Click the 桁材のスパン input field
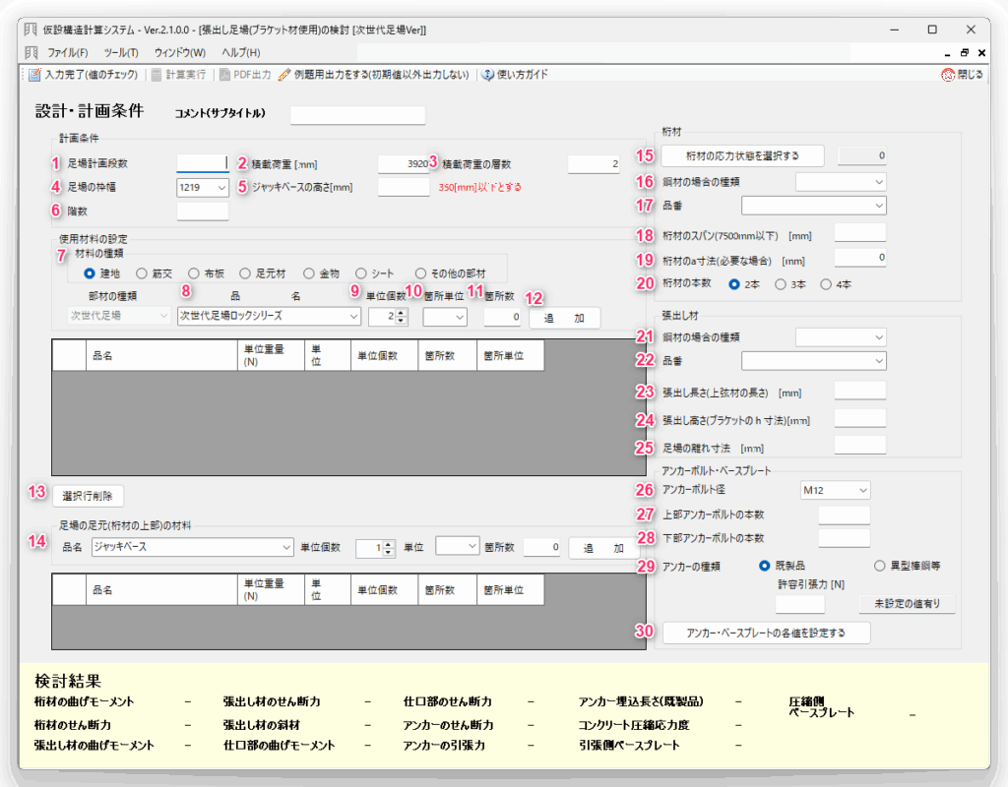This screenshot has width=1008, height=787. point(860,233)
